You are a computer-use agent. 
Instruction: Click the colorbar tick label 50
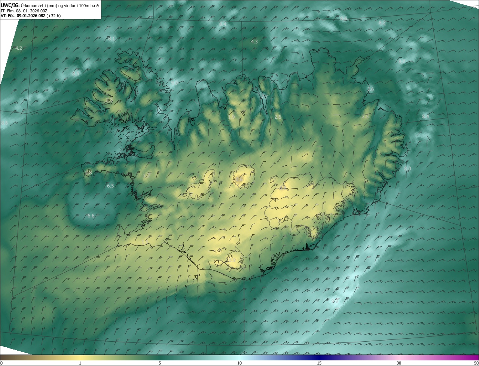pyautogui.click(x=476, y=363)
